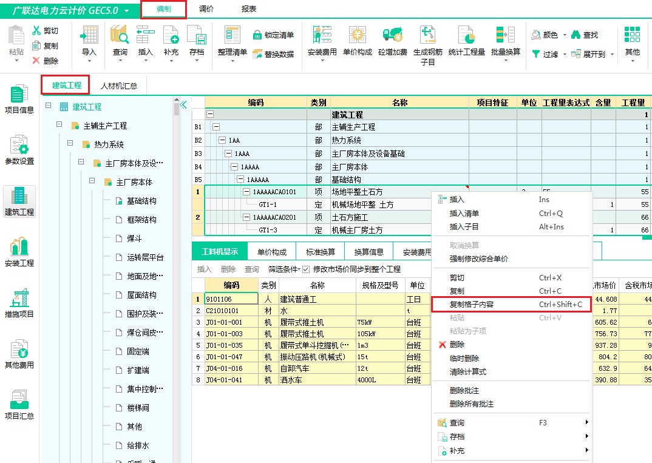Screen dimensions: 652x463
Task: Select the 单价构成 toolbar icon
Action: point(357,35)
